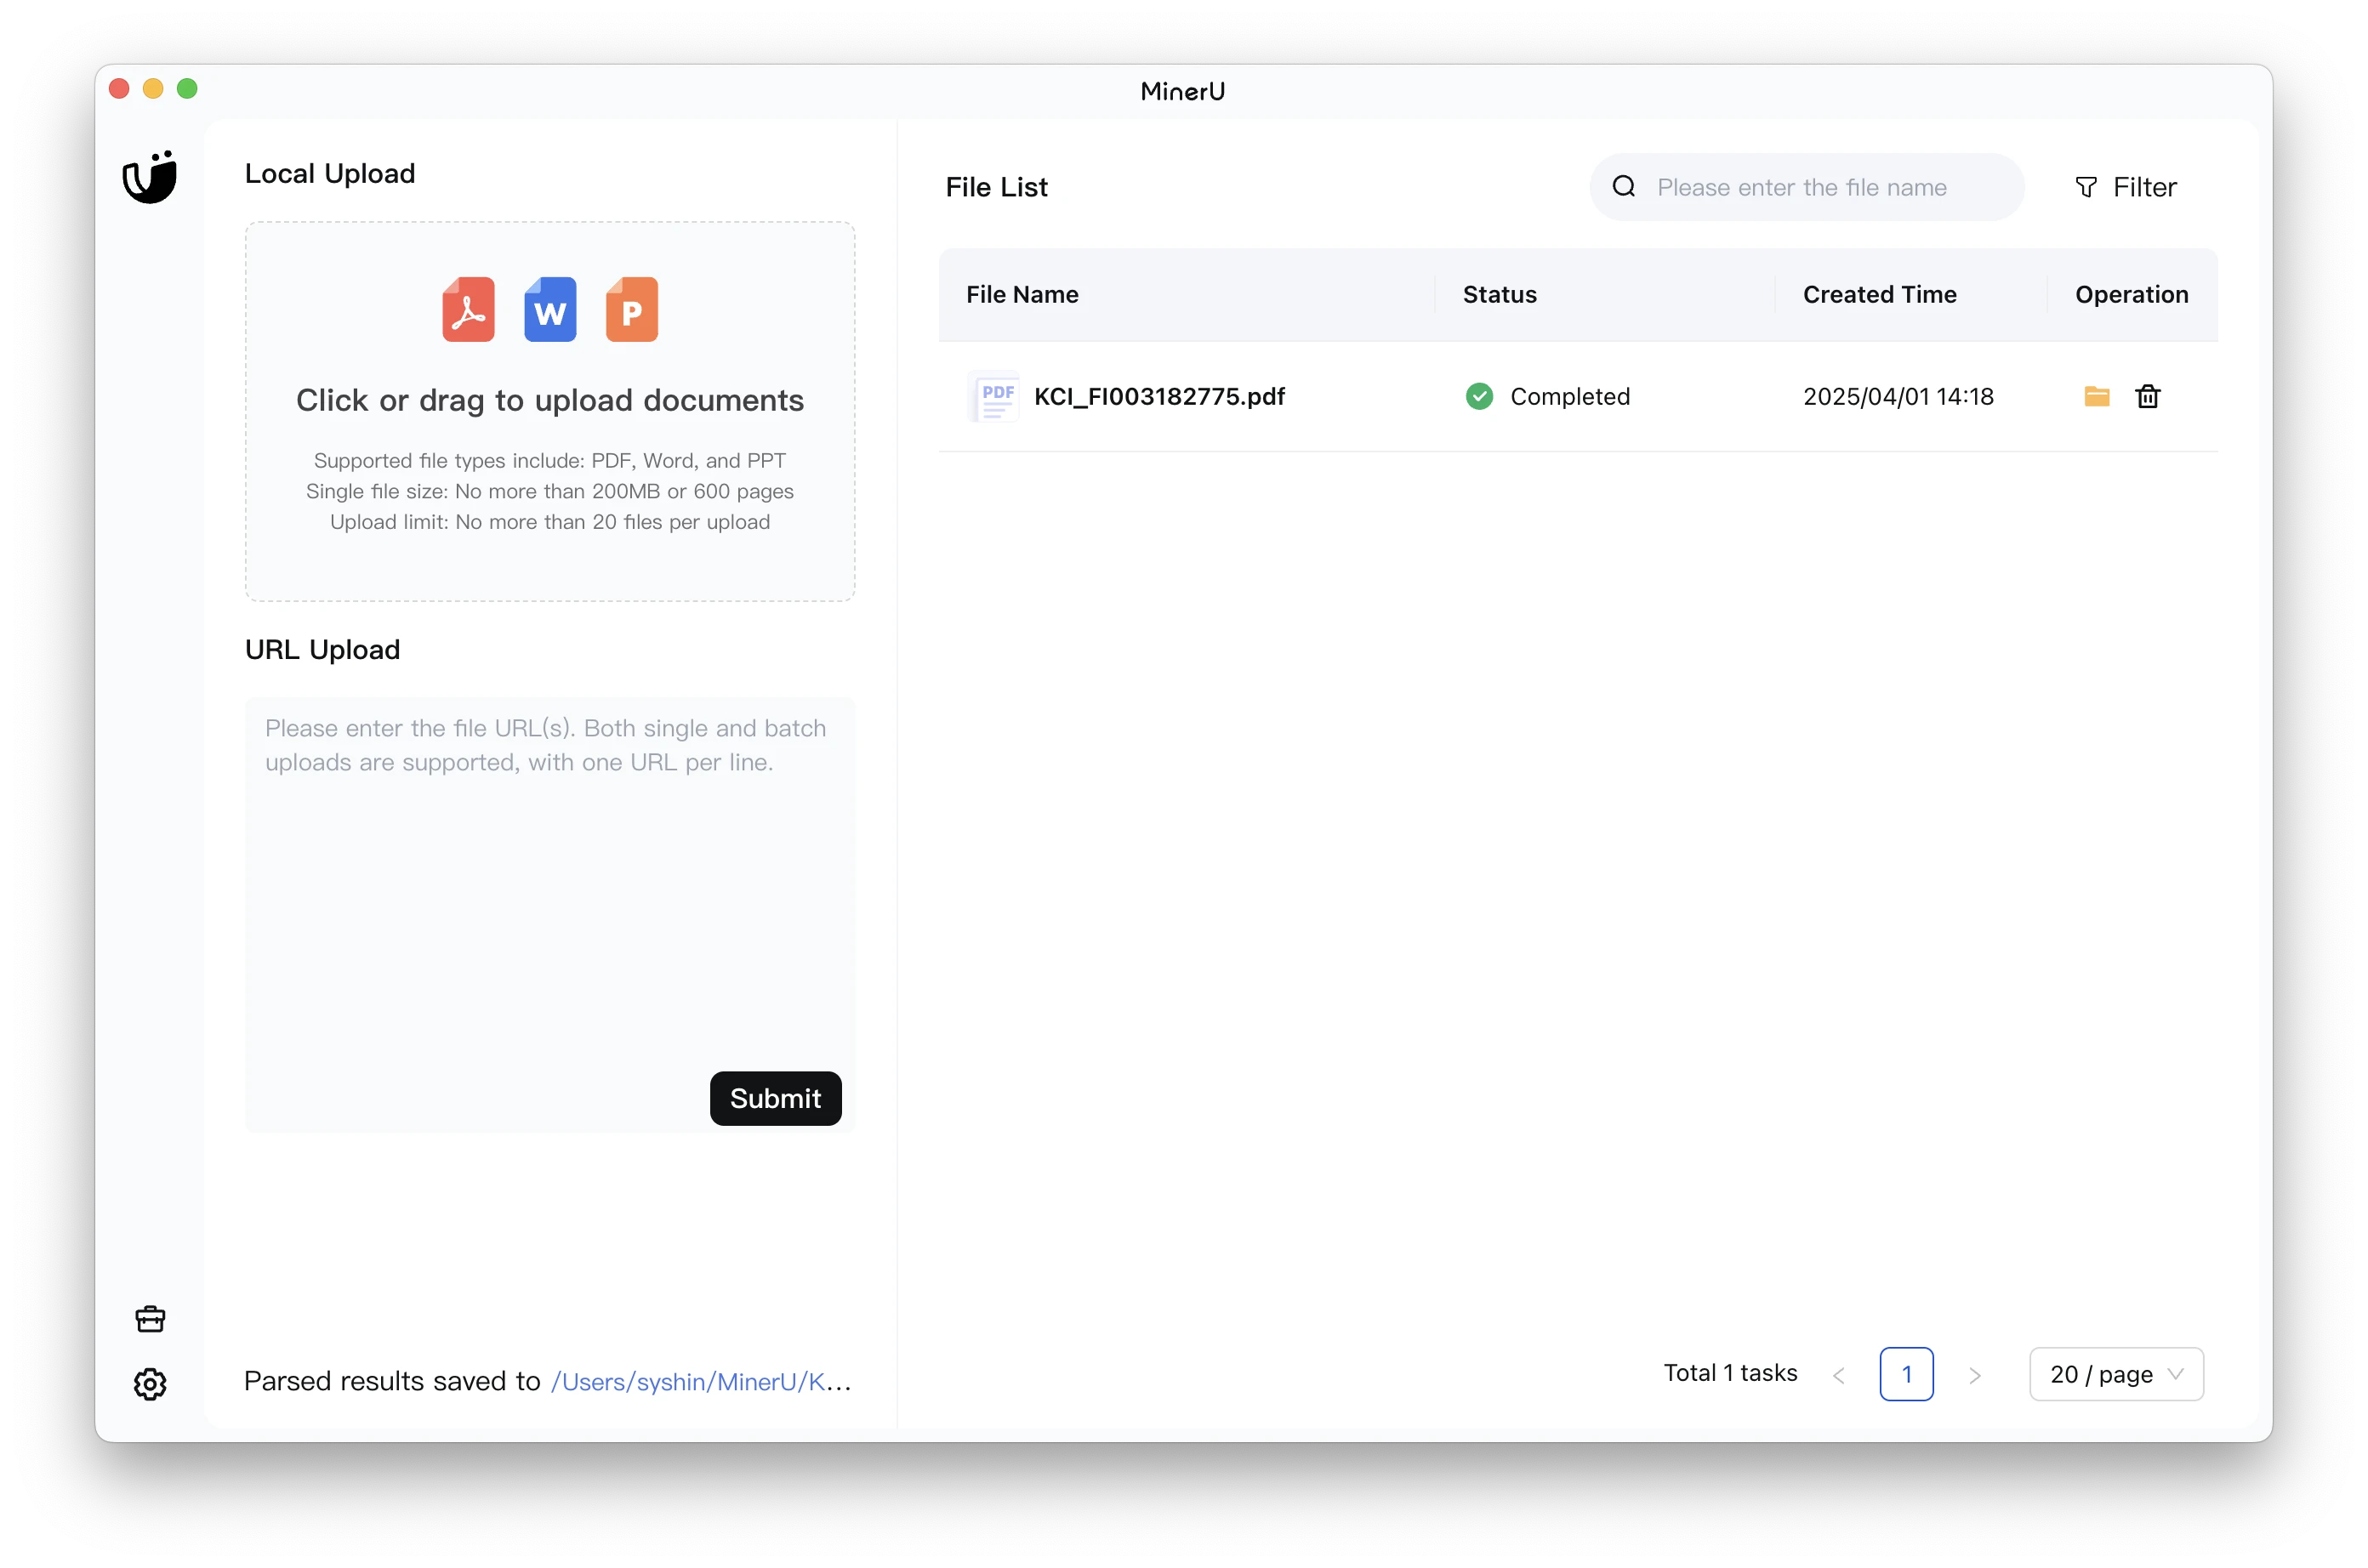Click the 'URL Upload' heading
This screenshot has width=2368, height=1568.
[322, 649]
